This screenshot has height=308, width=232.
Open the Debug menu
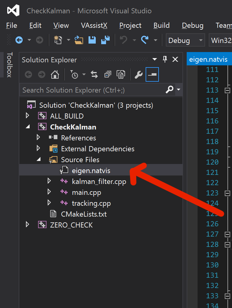[x=193, y=26]
